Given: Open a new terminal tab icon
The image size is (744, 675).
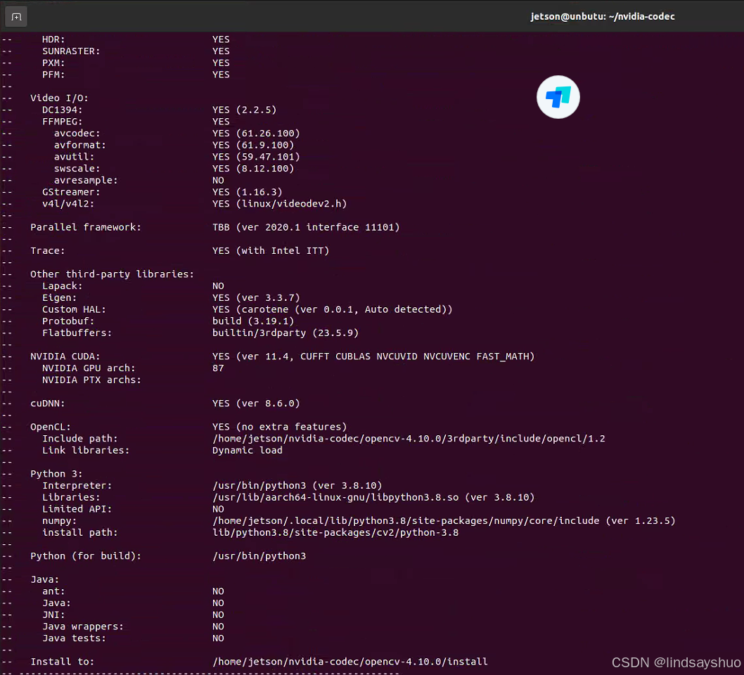Looking at the screenshot, I should pyautogui.click(x=16, y=17).
